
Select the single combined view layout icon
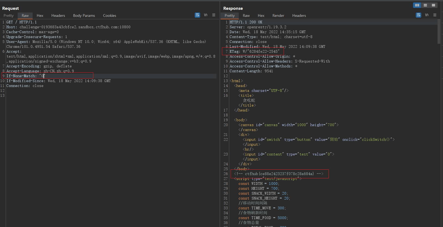433,5
